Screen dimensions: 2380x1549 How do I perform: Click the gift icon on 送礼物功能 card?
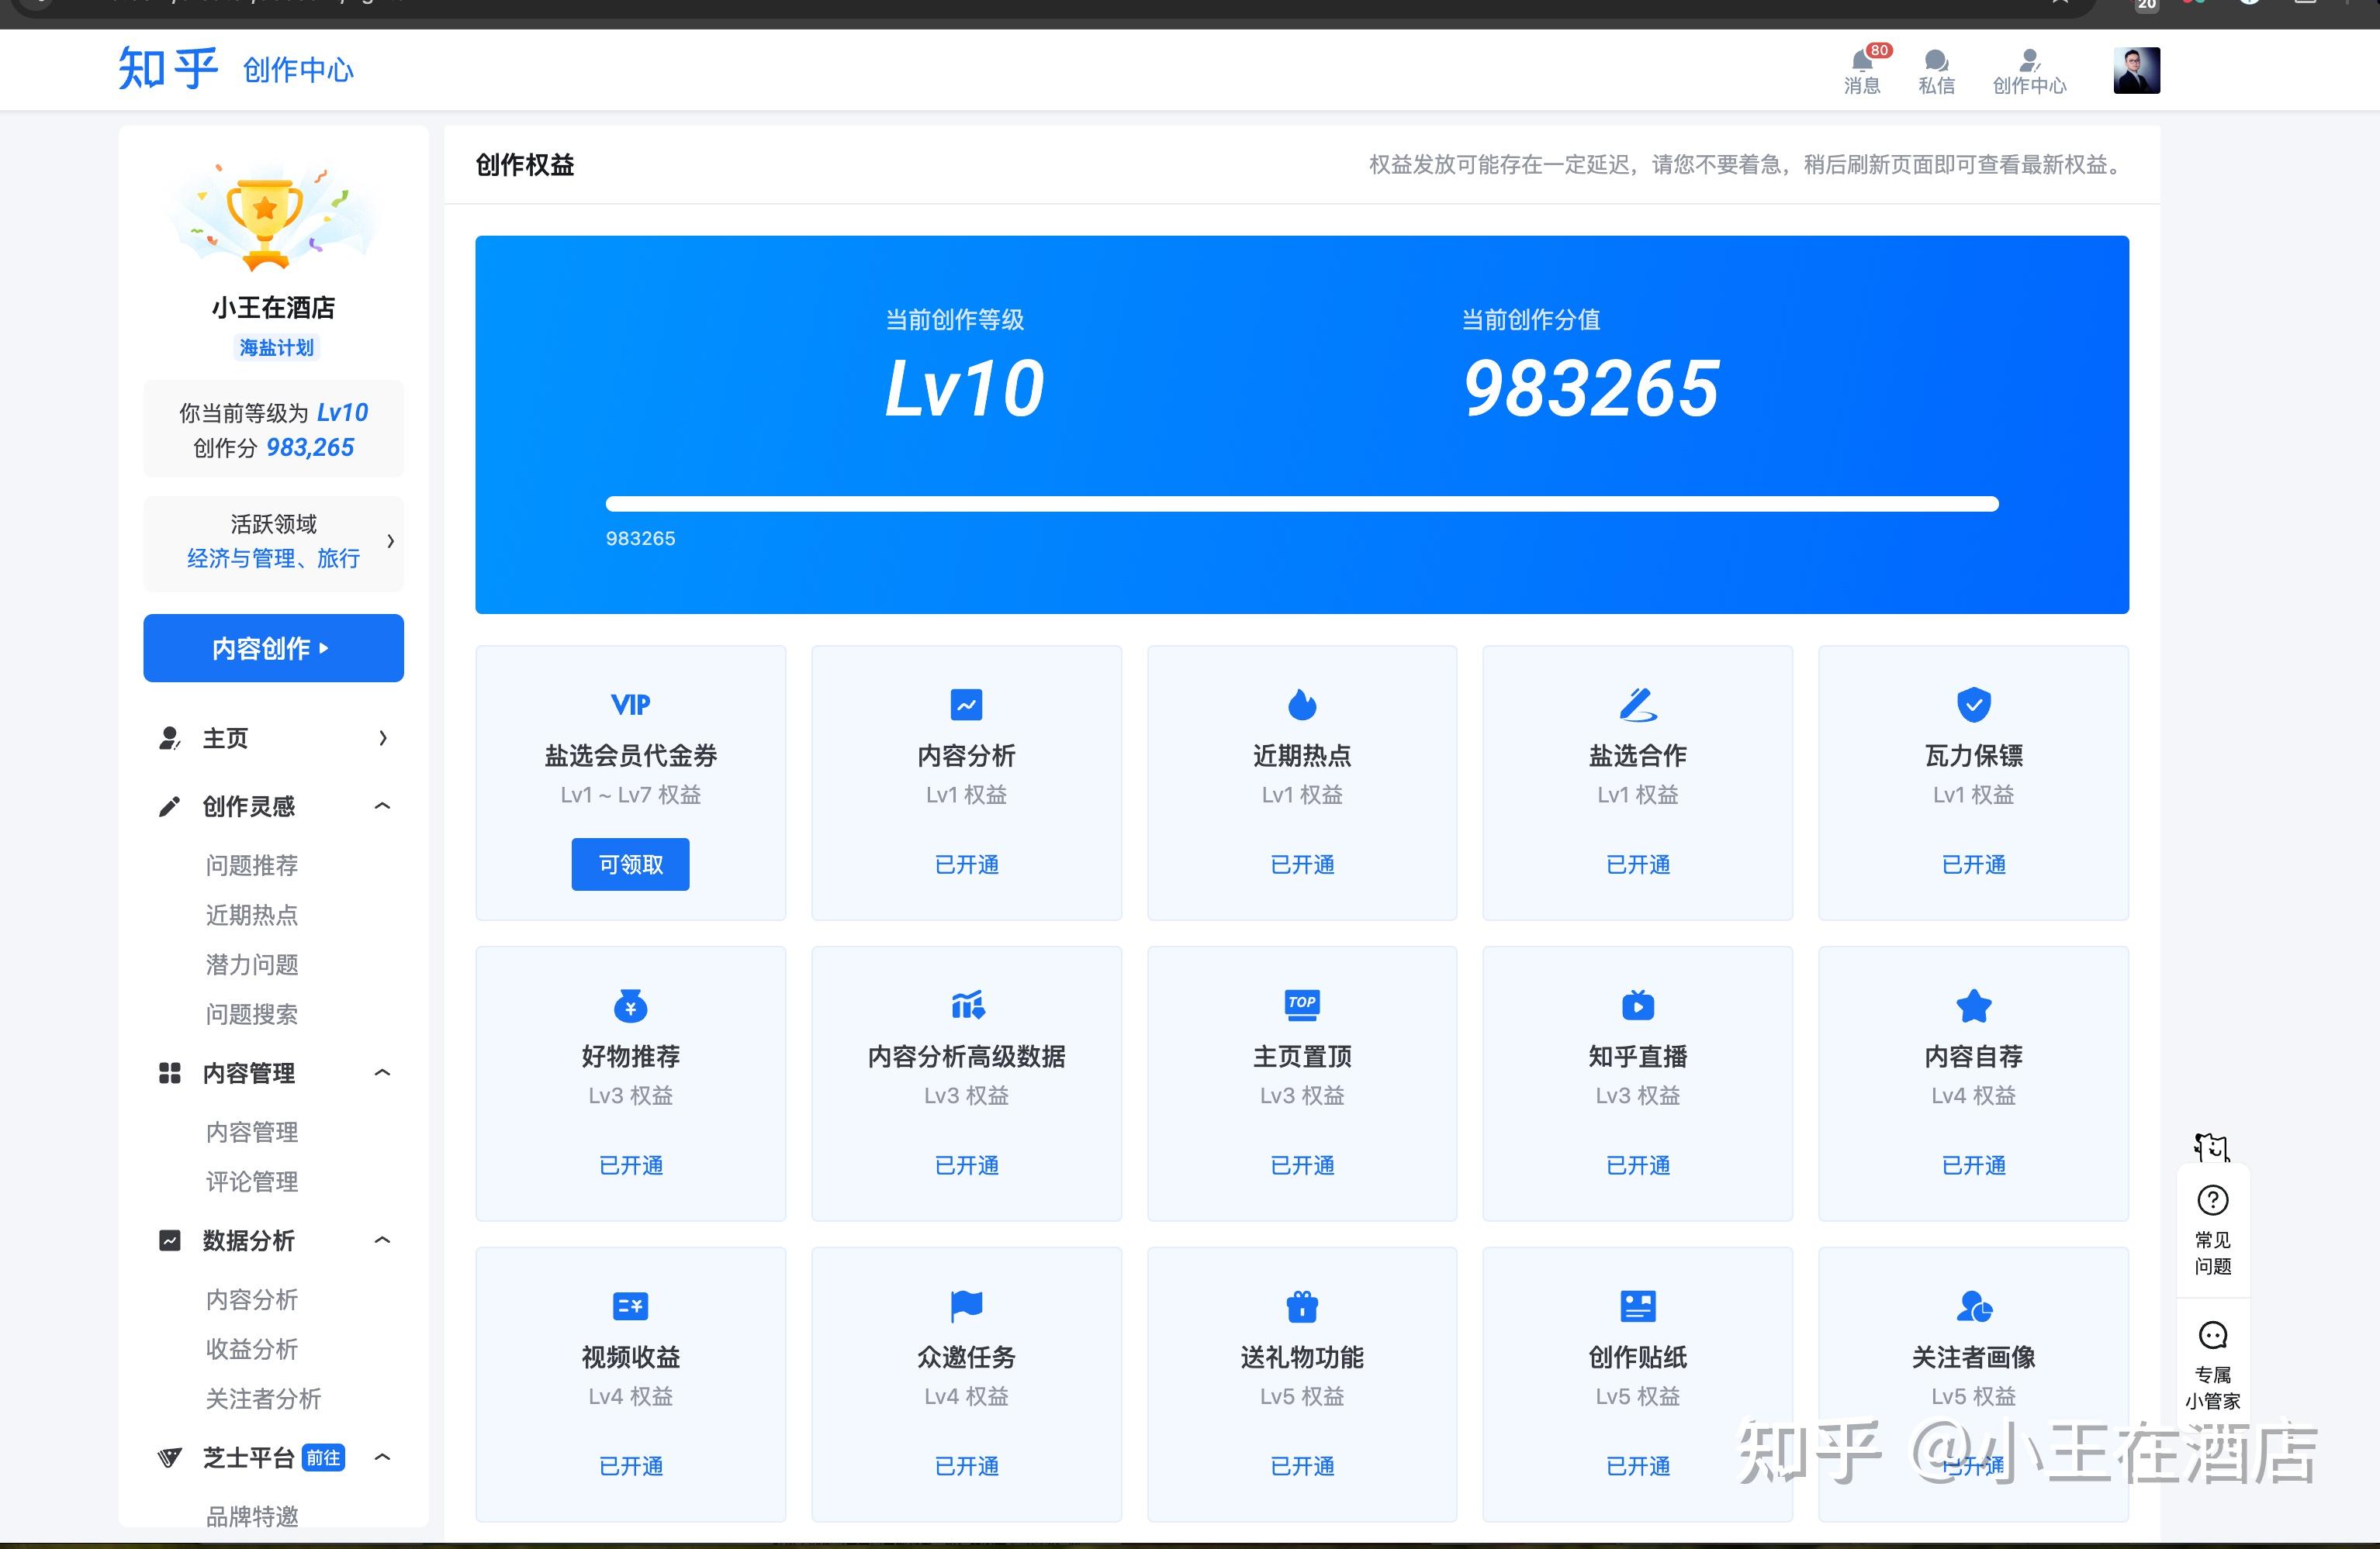(1302, 1306)
